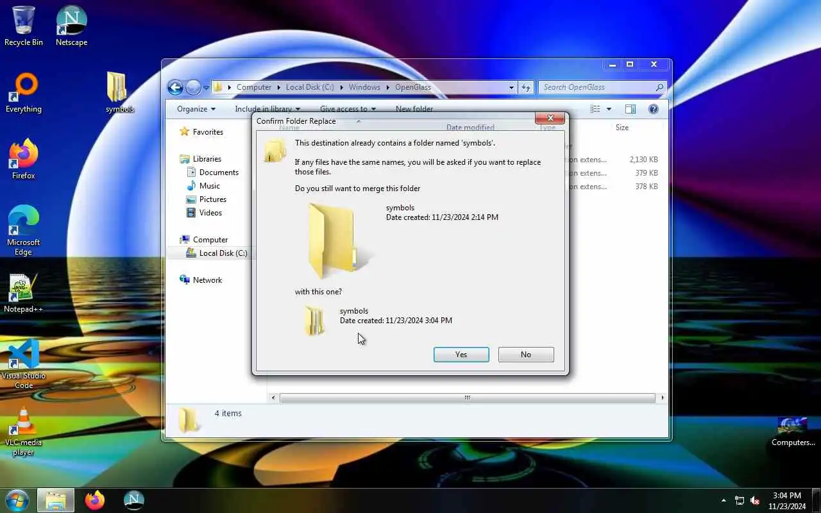
Task: Launch Netscape from the taskbar
Action: tap(133, 500)
